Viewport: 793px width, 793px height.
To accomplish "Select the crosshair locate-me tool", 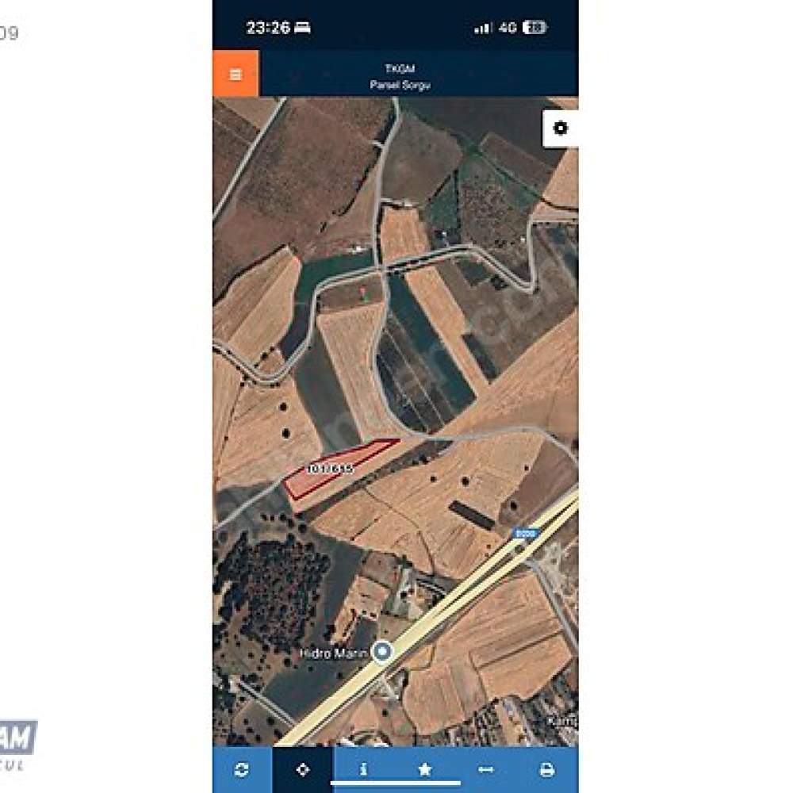I will (x=303, y=769).
